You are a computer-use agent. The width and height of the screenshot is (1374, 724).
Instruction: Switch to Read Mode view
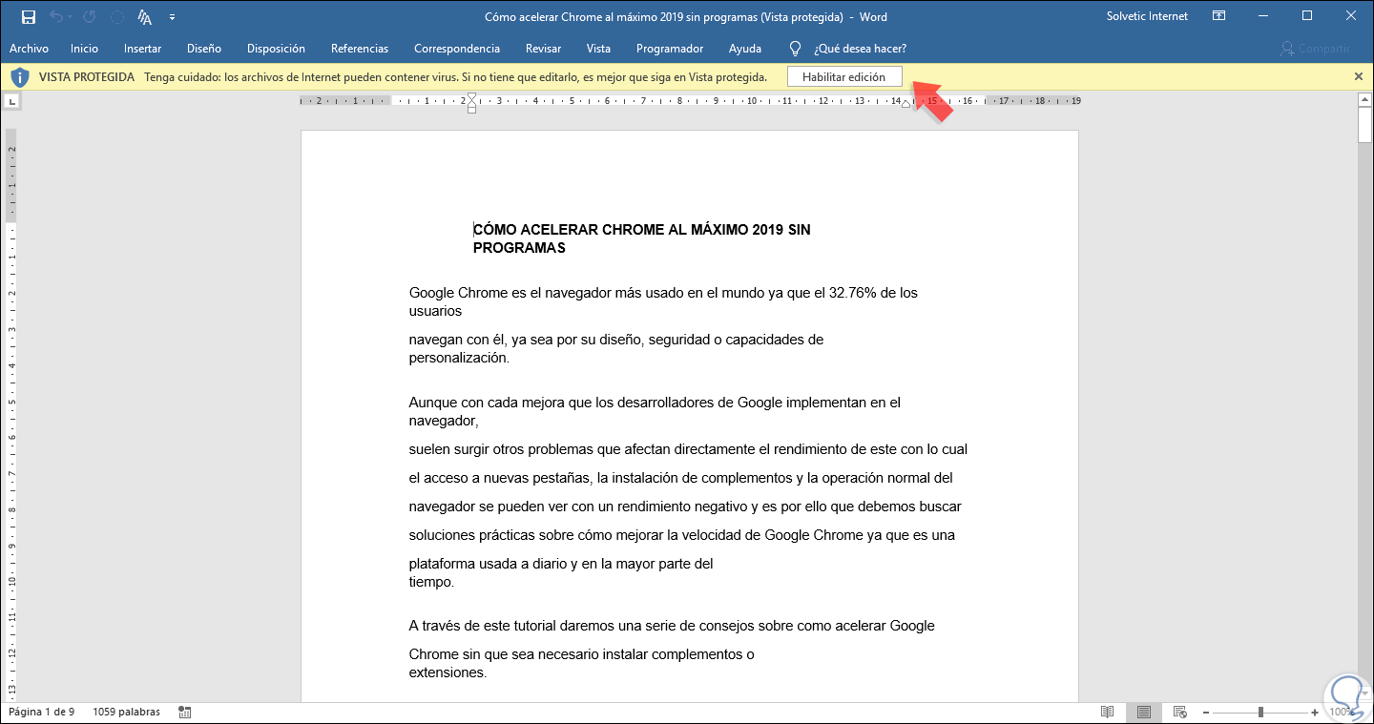click(1108, 712)
